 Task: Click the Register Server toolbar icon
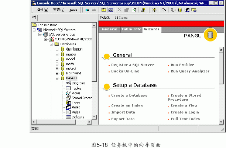click(173, 10)
